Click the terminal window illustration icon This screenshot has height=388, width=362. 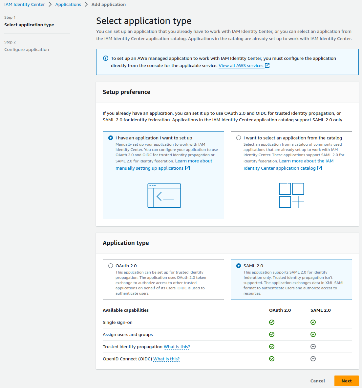click(164, 196)
